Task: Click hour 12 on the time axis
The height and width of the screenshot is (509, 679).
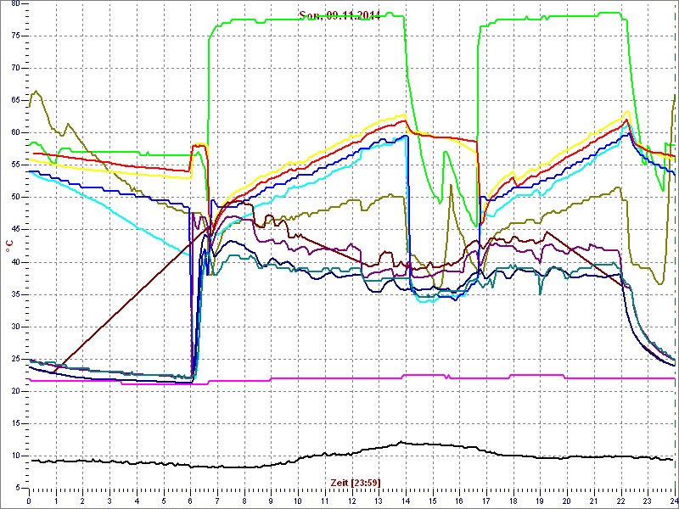Action: (x=351, y=501)
